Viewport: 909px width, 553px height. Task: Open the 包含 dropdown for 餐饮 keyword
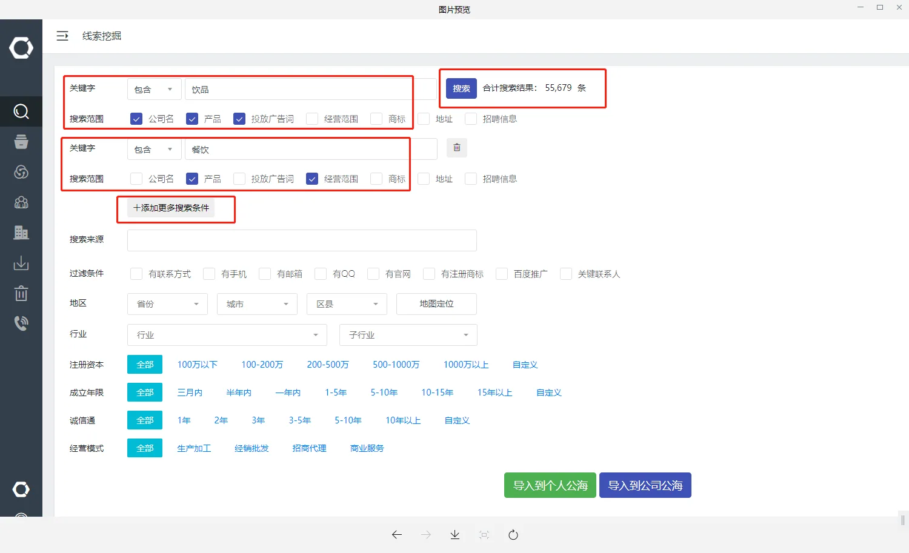[154, 150]
